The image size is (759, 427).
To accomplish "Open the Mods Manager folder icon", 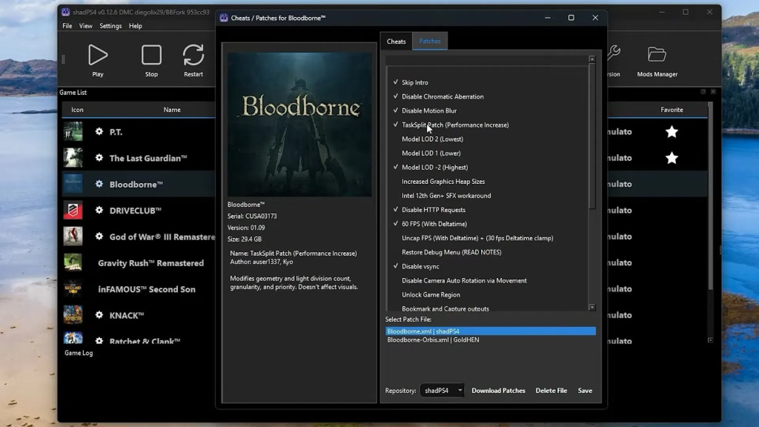I will click(x=657, y=54).
